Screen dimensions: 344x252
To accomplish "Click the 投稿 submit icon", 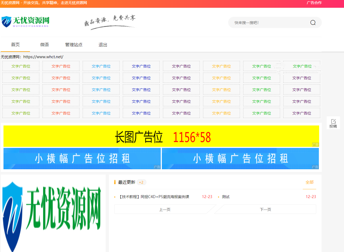I will 333,123.
